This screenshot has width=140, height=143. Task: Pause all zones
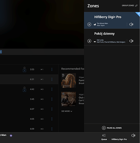112,128
